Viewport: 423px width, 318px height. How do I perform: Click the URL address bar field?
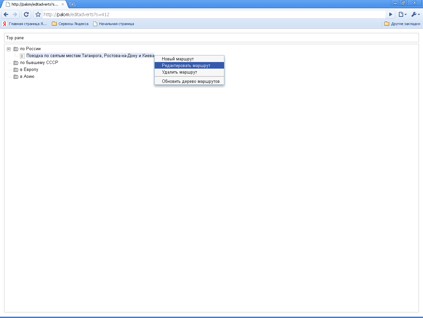tap(211, 15)
